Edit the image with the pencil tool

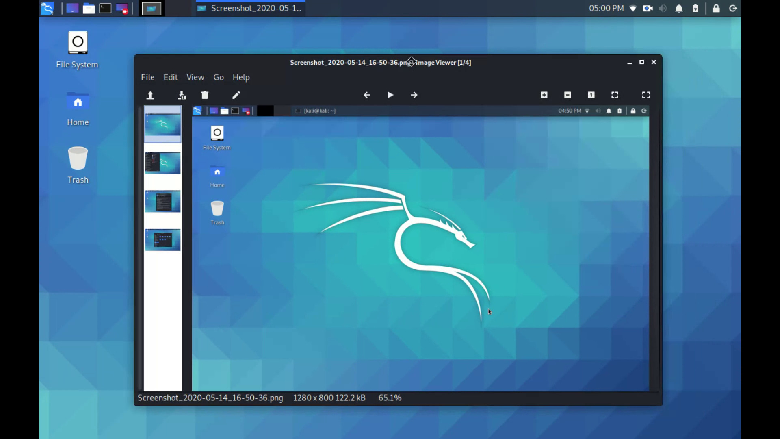(x=236, y=95)
